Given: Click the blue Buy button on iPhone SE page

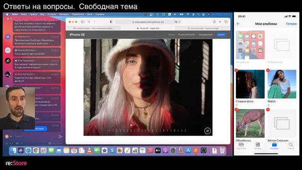Looking at the screenshot, I should tap(221, 34).
